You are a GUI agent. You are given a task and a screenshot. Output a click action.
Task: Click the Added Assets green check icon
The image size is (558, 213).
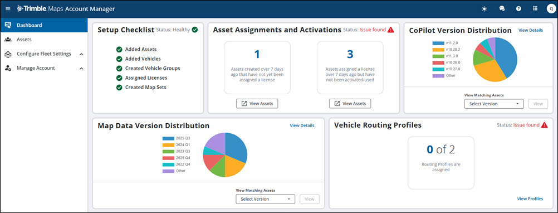coord(119,50)
